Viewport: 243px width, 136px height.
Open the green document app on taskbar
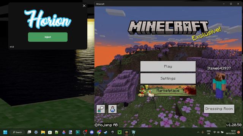click(x=57, y=132)
